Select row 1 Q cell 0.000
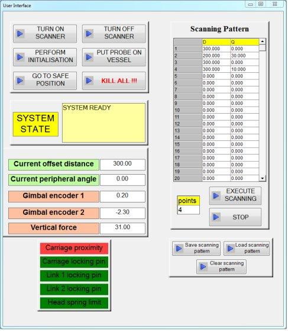288x331 pixels. point(245,49)
